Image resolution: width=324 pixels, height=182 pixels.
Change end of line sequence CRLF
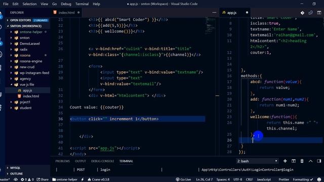point(249,179)
